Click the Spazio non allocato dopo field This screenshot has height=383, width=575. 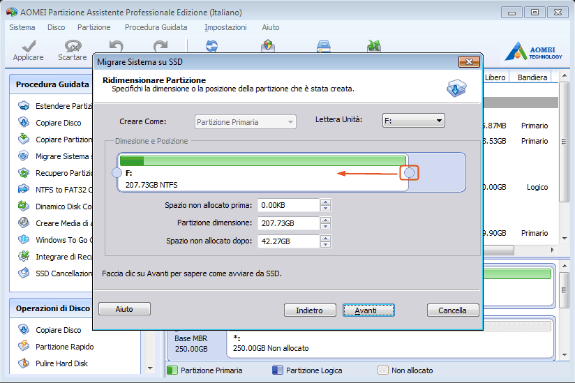tap(288, 241)
